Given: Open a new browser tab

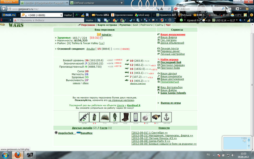Looking at the screenshot, I should (x=122, y=3).
